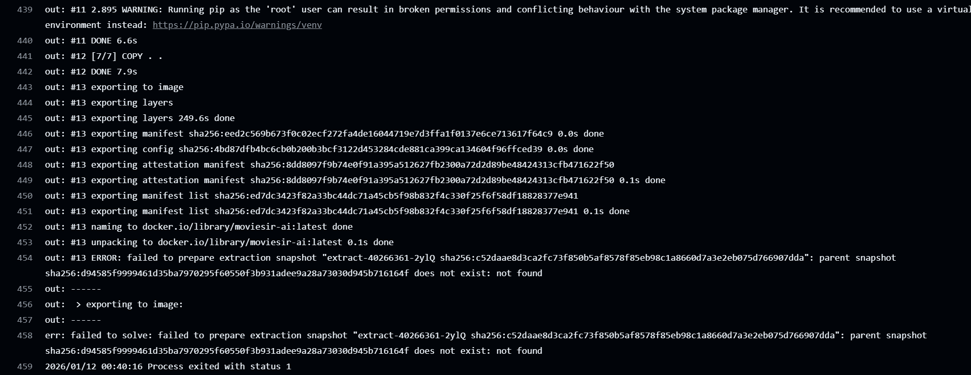This screenshot has height=375, width=971.
Task: Open the pip.pypa.io warnings venv link
Action: [237, 25]
